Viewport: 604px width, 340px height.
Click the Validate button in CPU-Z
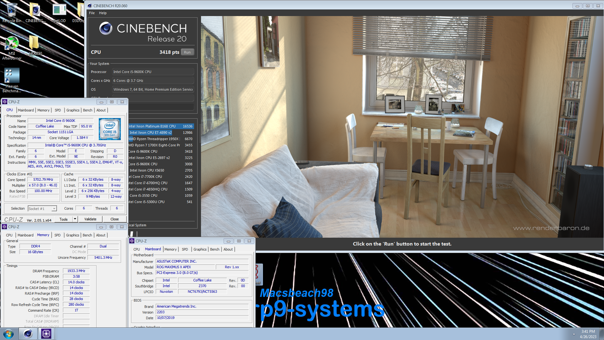pos(90,219)
